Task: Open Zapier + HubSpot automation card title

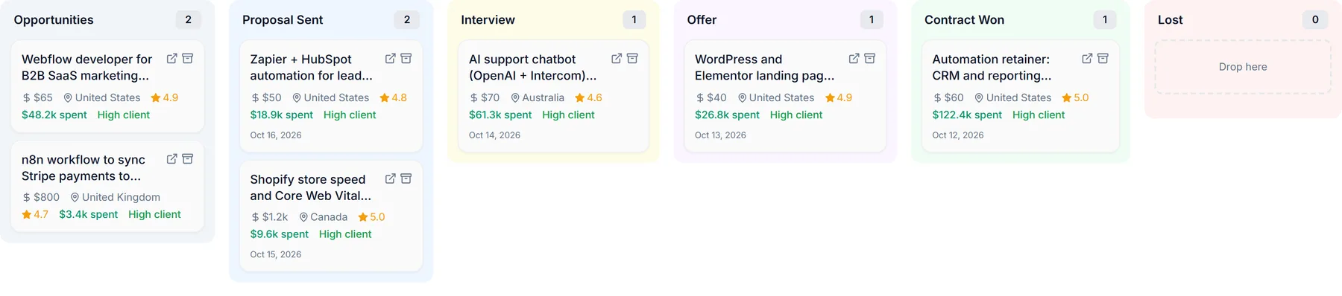Action: click(x=312, y=67)
